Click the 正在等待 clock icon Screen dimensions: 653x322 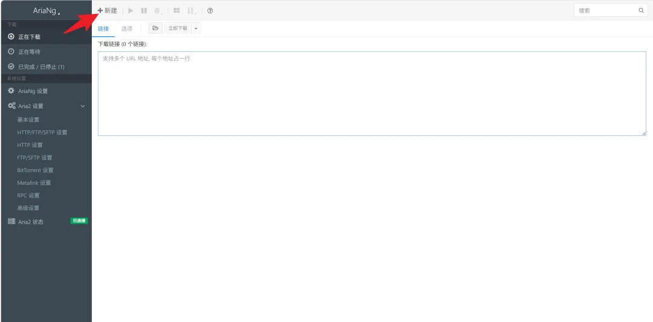(11, 51)
